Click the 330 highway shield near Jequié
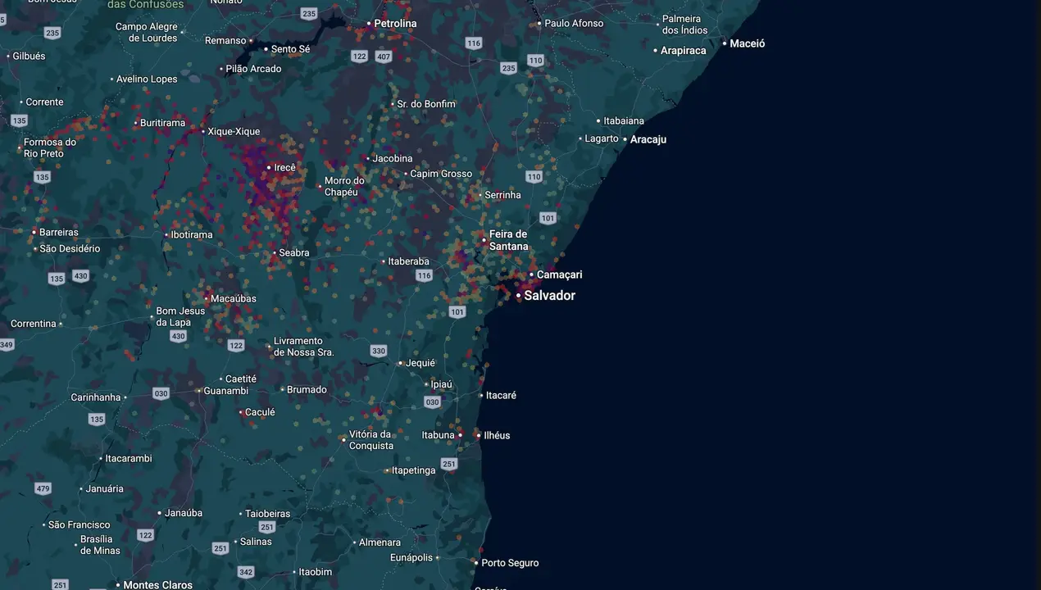This screenshot has width=1041, height=590. pyautogui.click(x=378, y=351)
